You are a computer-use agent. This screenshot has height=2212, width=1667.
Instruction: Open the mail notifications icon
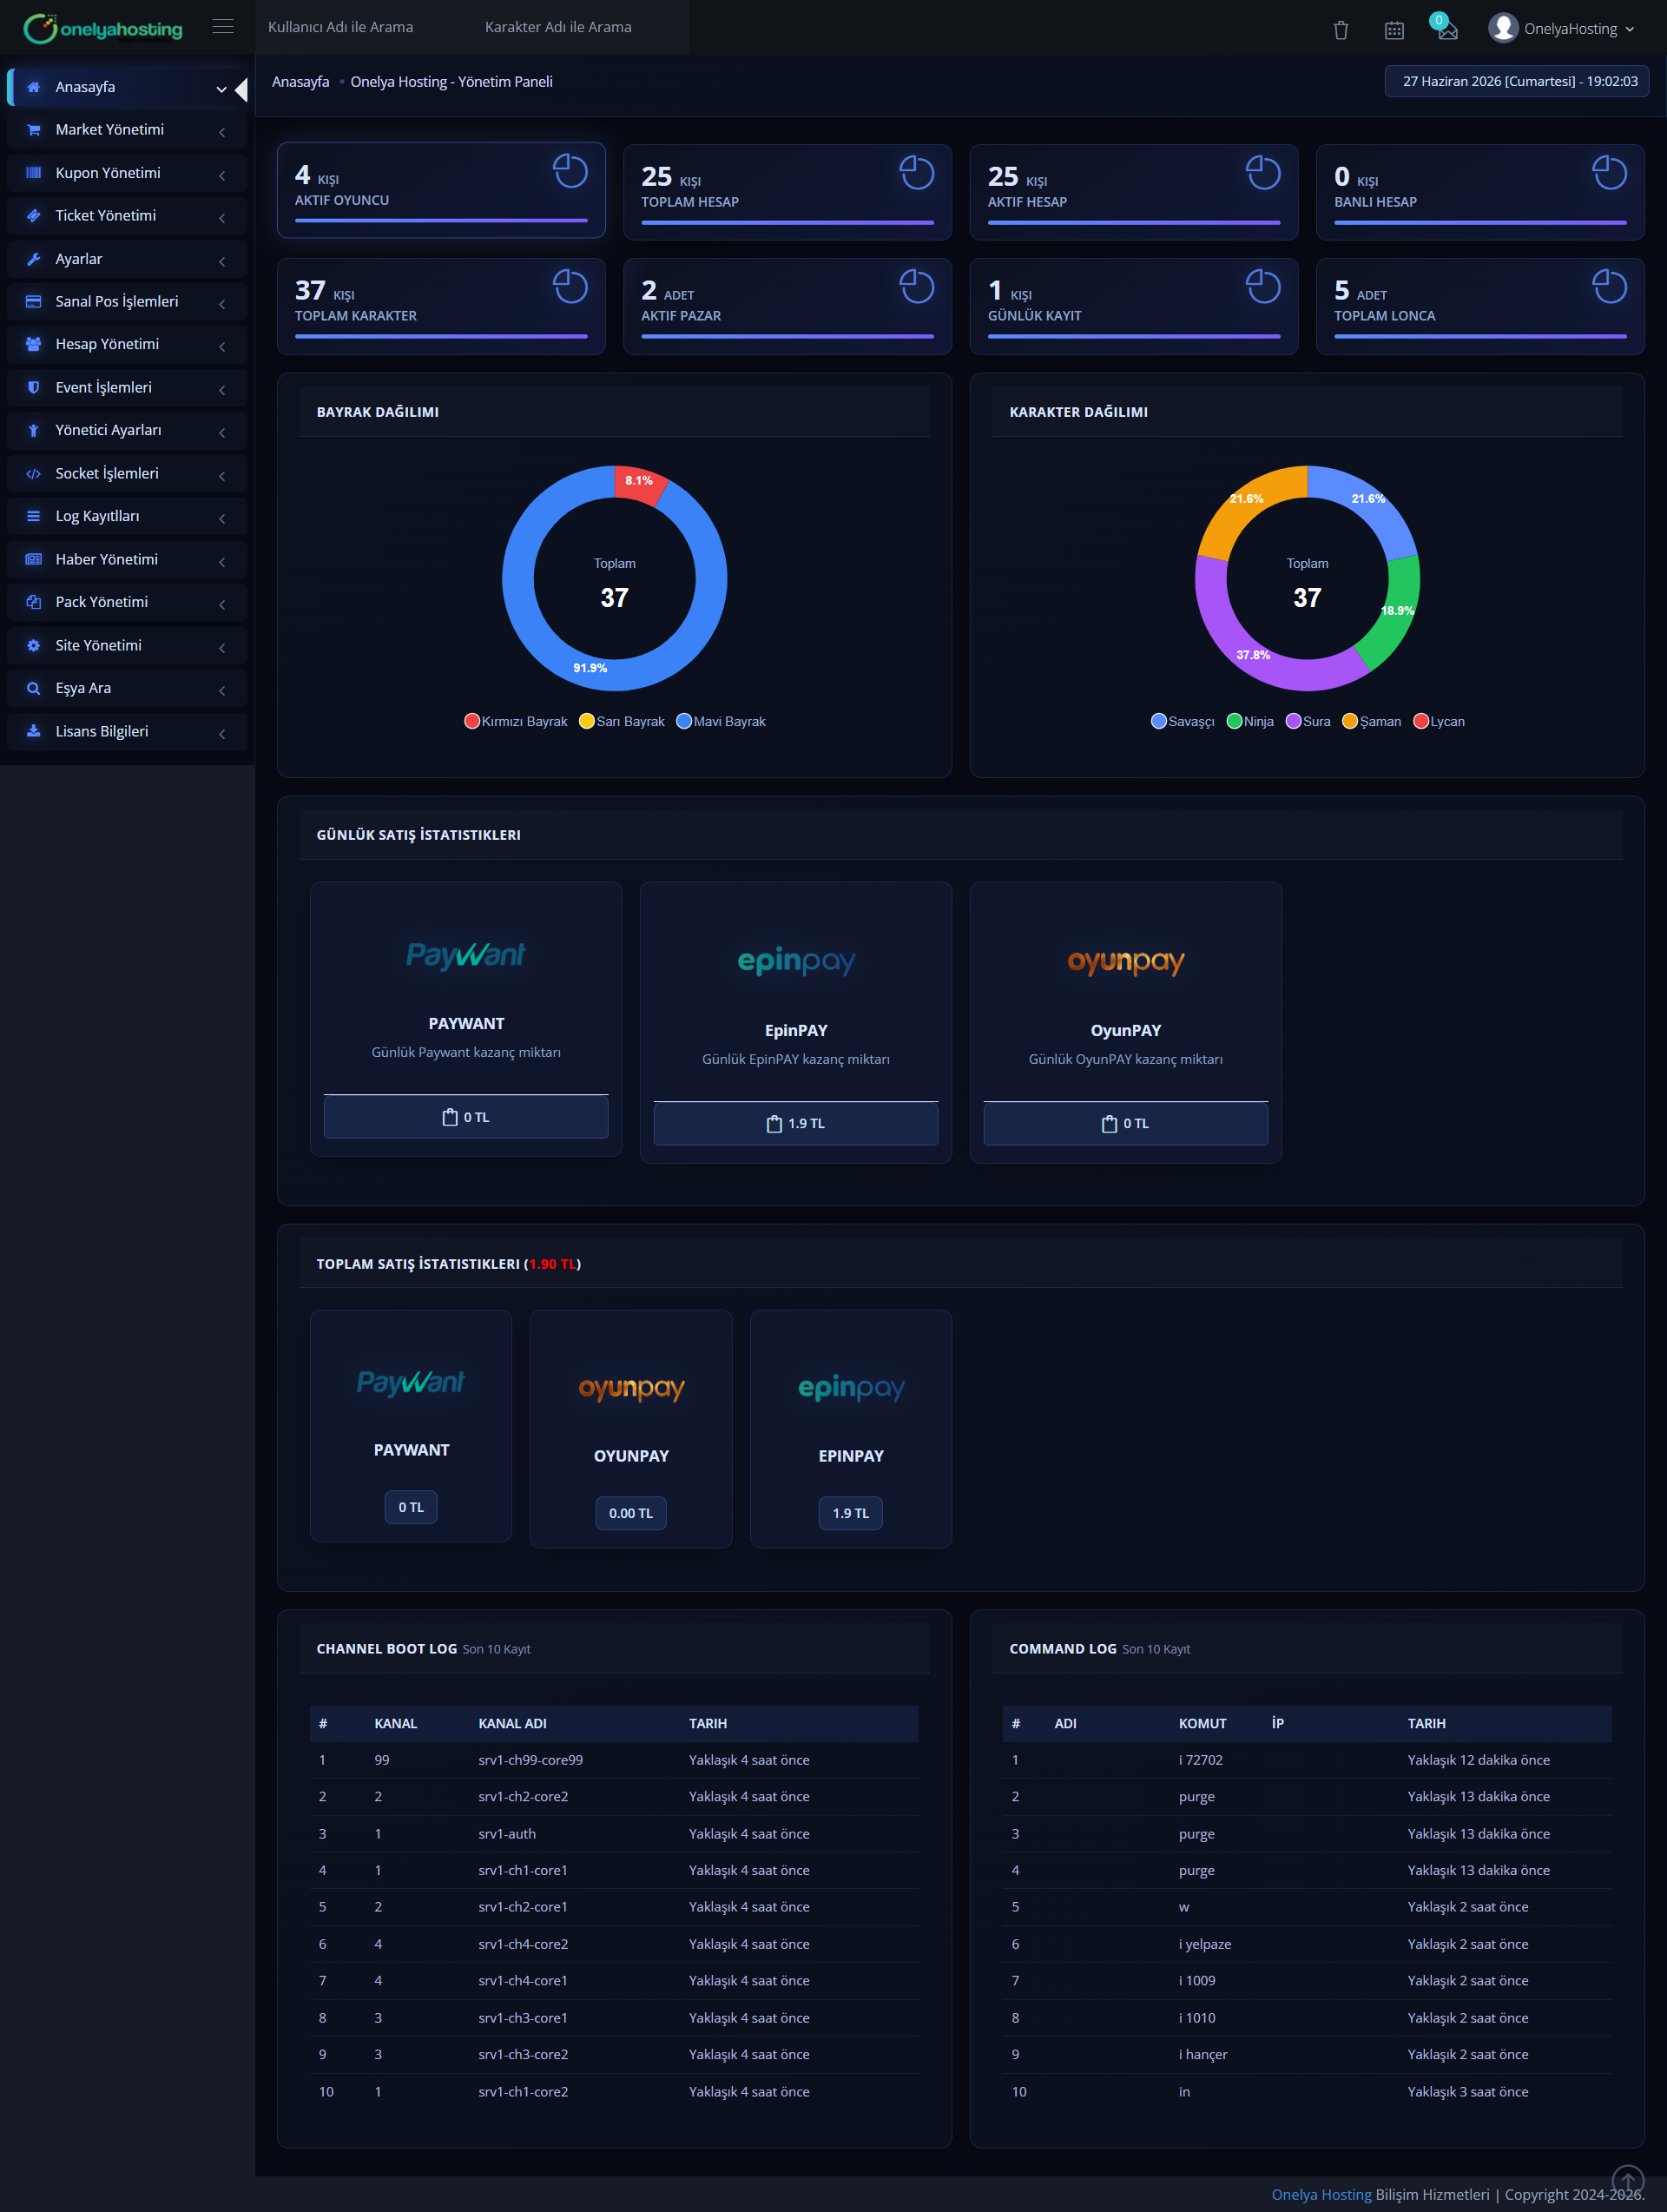[1447, 29]
